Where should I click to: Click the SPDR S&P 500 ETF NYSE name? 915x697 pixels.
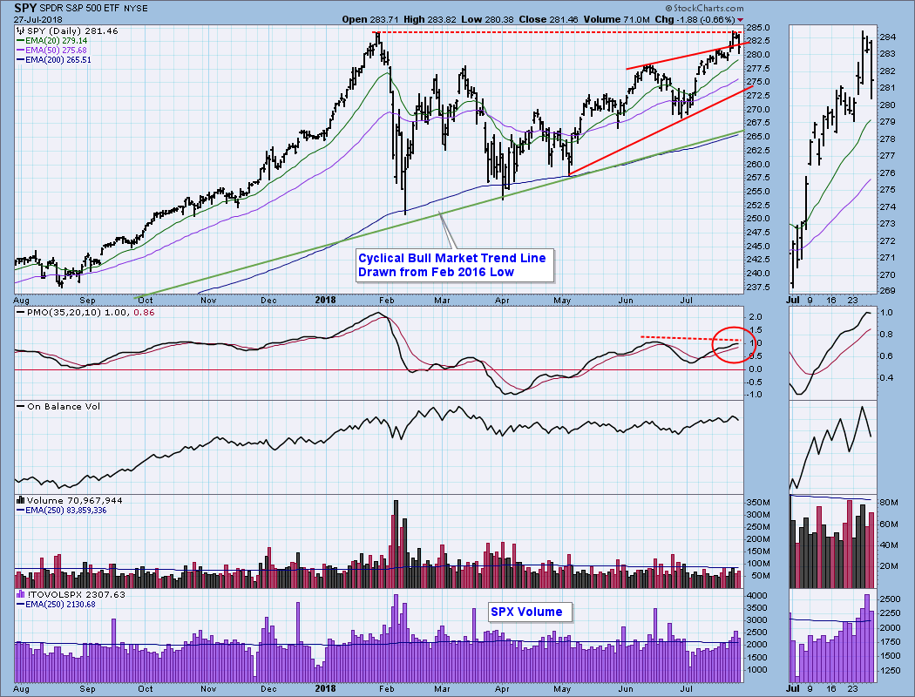(93, 8)
